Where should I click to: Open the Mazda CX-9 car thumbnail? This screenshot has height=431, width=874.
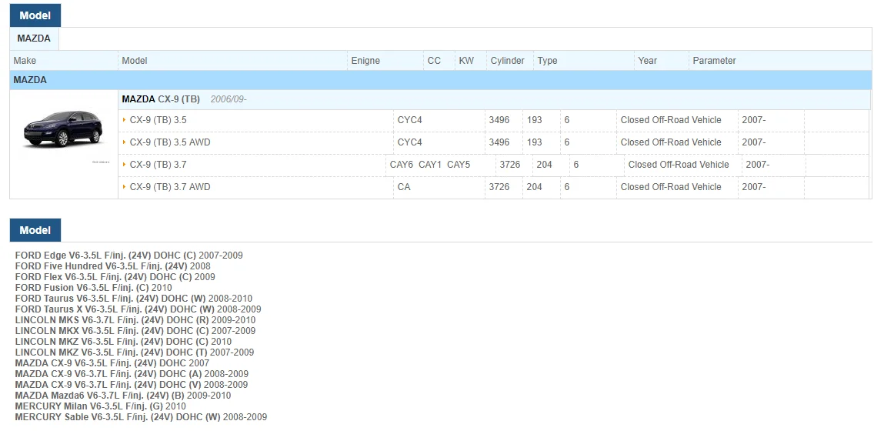64,129
